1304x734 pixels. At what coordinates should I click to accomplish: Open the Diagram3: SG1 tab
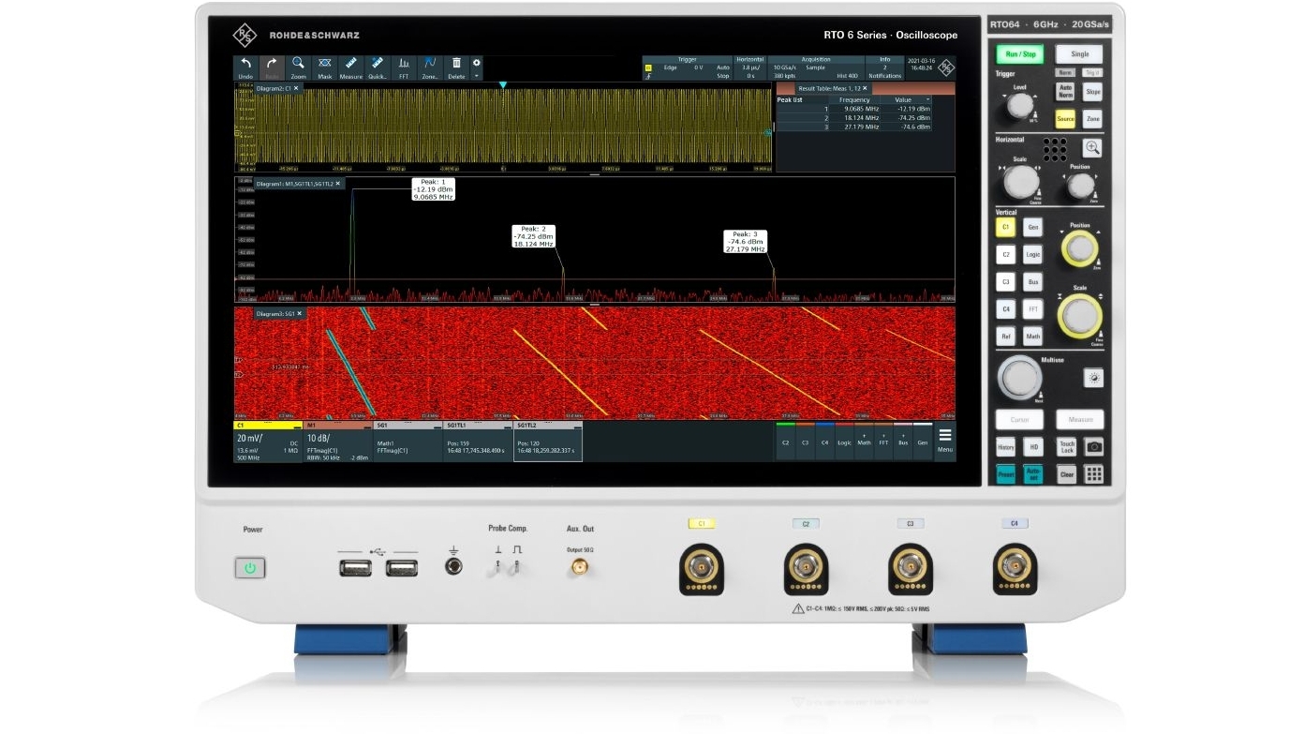click(279, 314)
